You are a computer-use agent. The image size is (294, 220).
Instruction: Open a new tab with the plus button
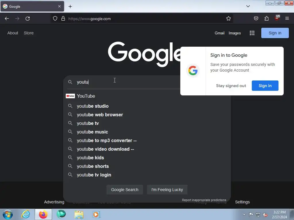(70, 7)
